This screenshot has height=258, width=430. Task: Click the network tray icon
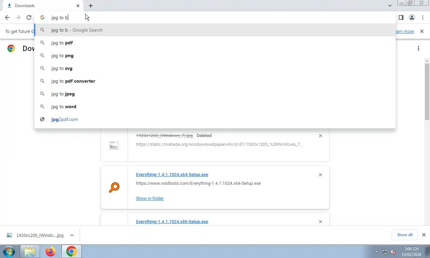pos(385,252)
